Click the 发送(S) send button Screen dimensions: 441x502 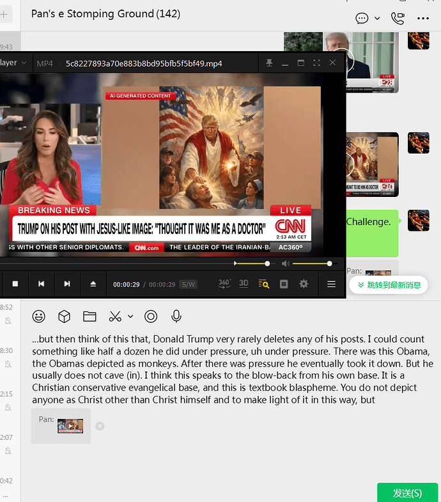(407, 492)
